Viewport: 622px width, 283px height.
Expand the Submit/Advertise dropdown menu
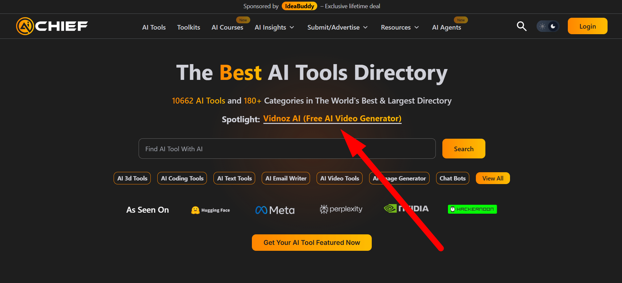337,28
